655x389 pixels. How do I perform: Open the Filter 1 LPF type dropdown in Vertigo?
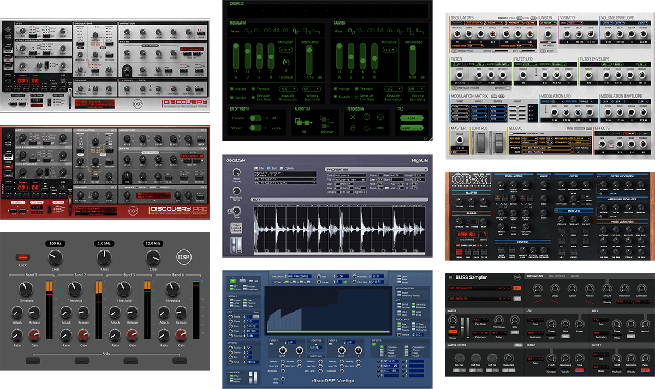click(290, 342)
